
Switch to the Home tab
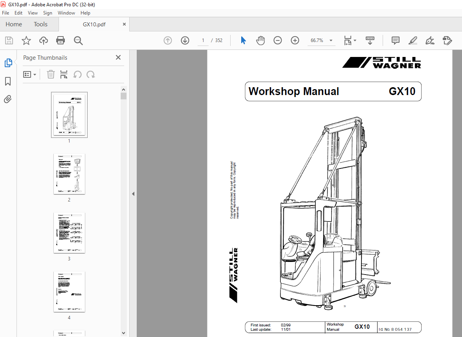pyautogui.click(x=14, y=24)
